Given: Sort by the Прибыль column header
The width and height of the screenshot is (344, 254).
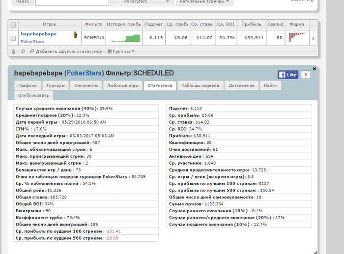Looking at the screenshot, I should pos(252,25).
